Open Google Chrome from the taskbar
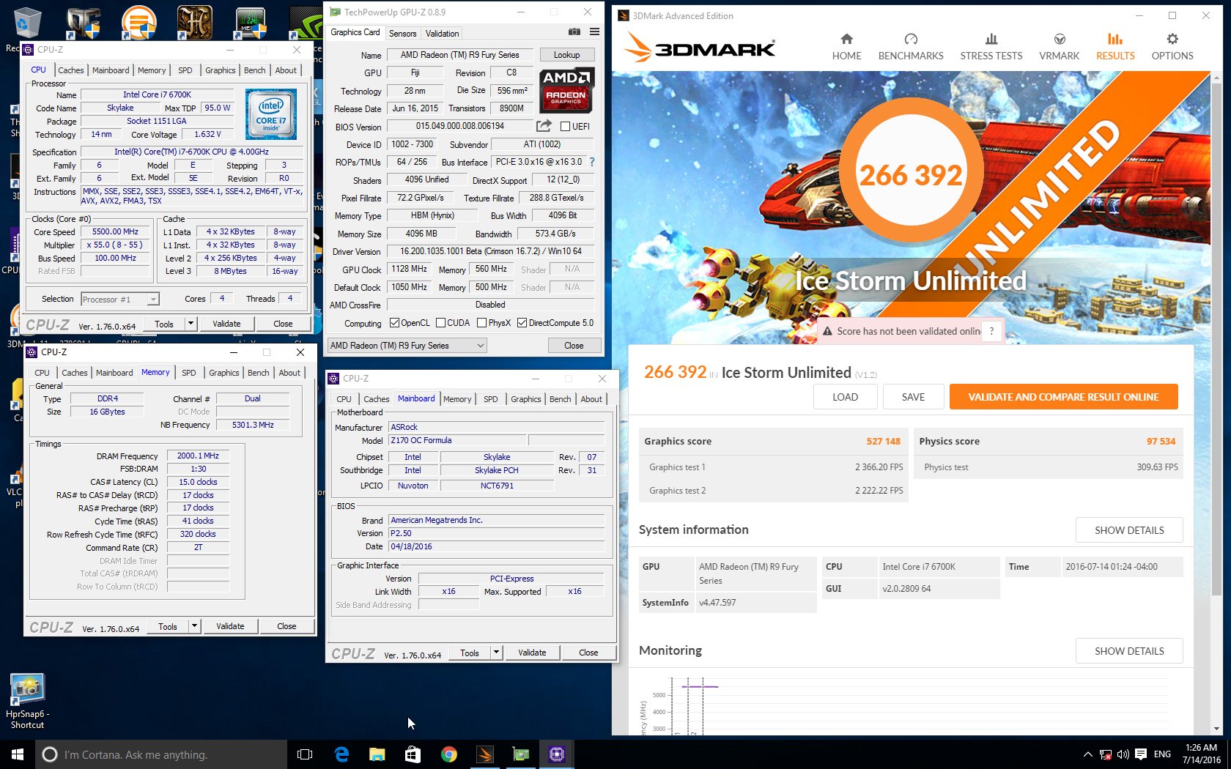 pos(448,754)
